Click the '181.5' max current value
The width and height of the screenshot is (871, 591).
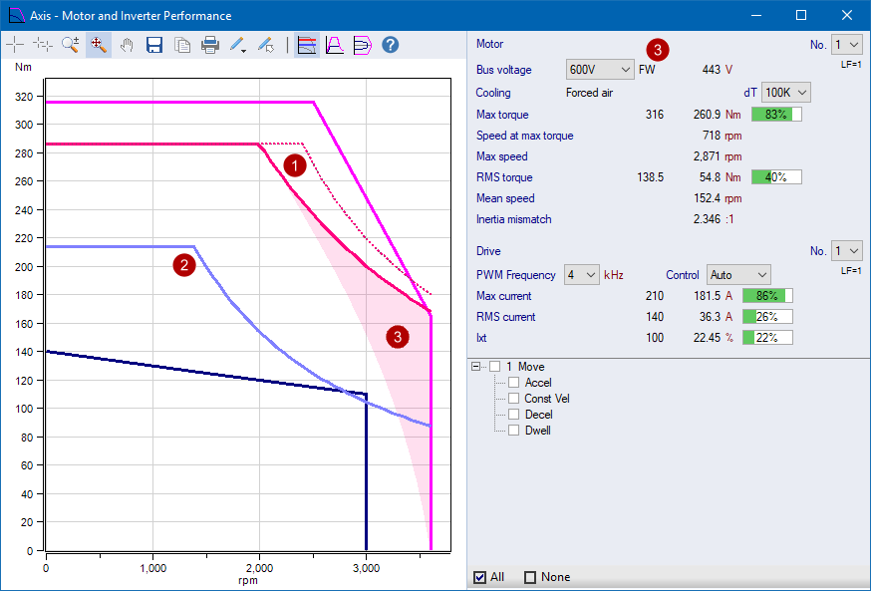click(x=707, y=296)
